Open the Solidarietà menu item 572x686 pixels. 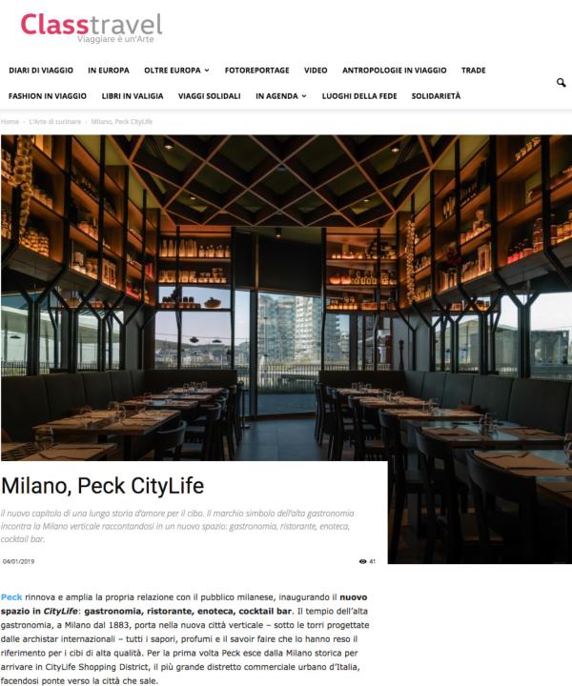436,96
